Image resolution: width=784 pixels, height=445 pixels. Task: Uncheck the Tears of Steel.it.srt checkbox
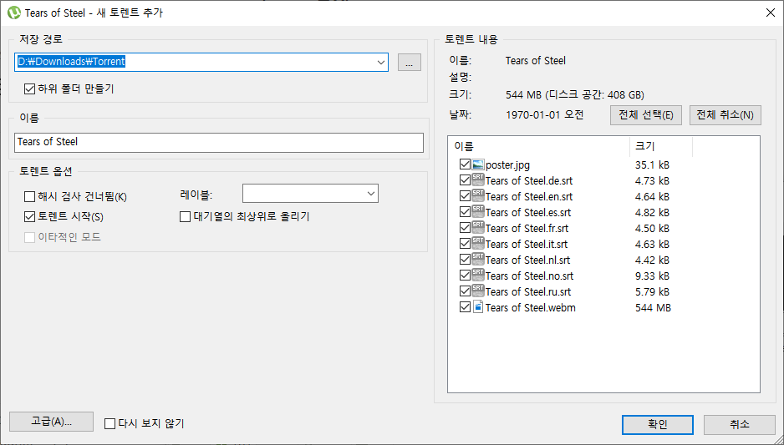pos(465,244)
